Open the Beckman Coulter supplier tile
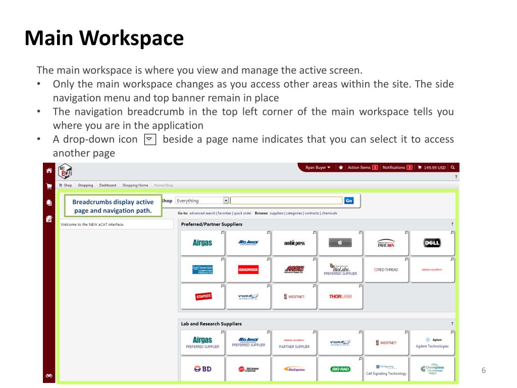This screenshot has width=517, height=388. point(248,369)
